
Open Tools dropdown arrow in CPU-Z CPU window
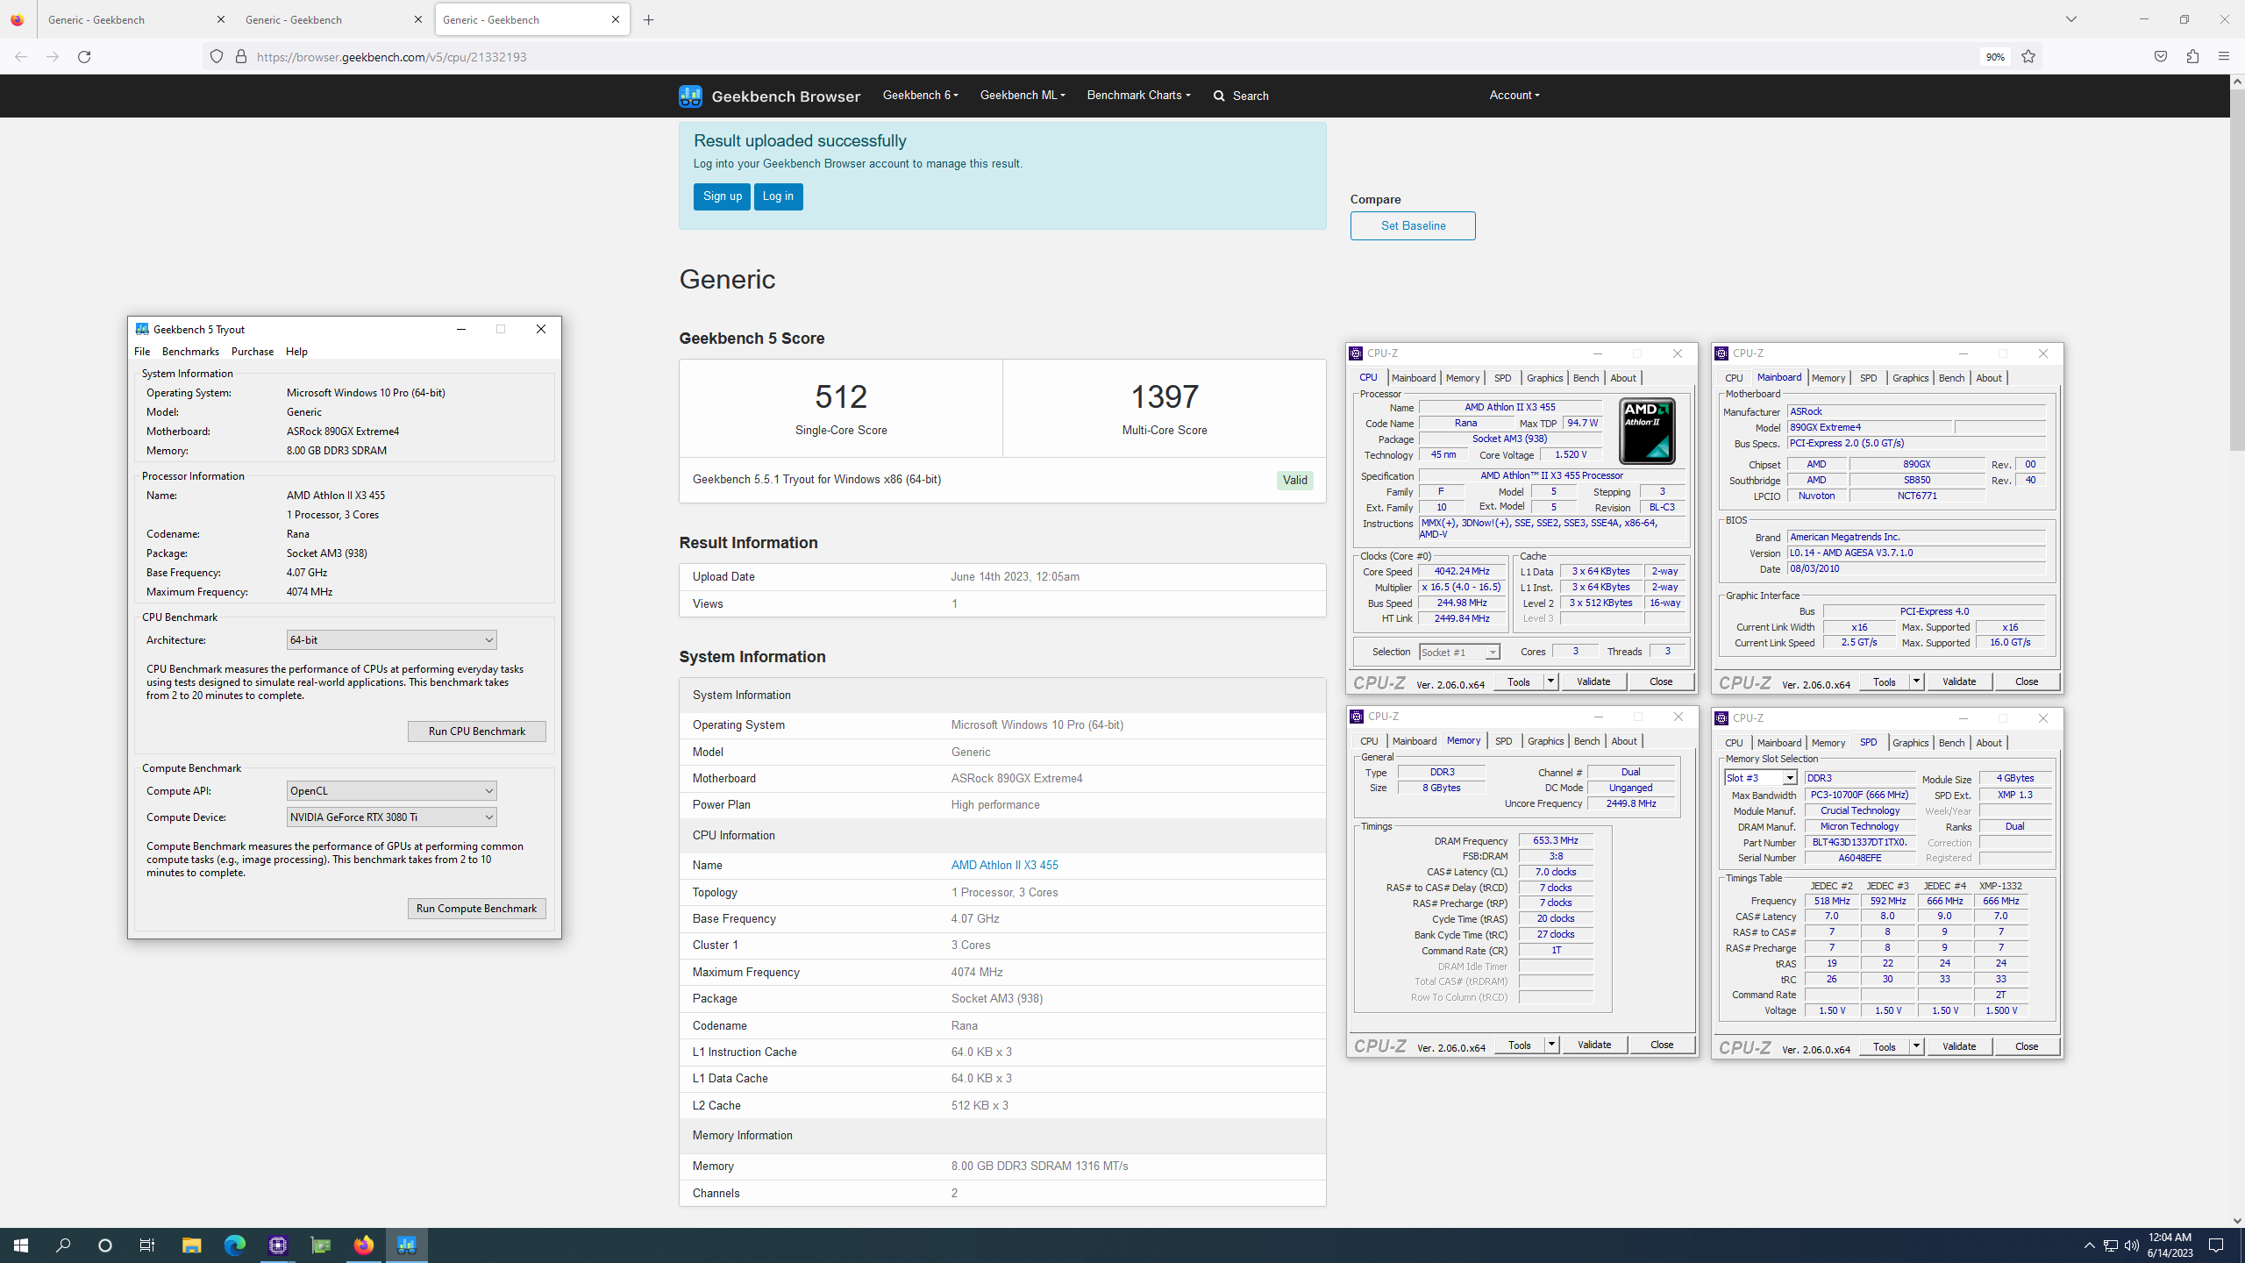tap(1550, 681)
